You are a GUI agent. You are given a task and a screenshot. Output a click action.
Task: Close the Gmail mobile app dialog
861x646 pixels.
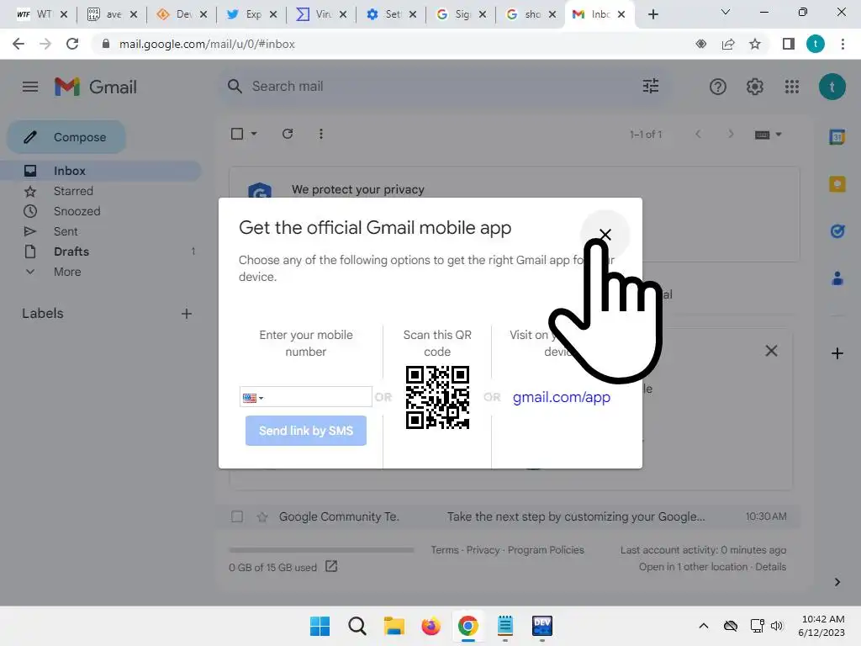point(605,235)
